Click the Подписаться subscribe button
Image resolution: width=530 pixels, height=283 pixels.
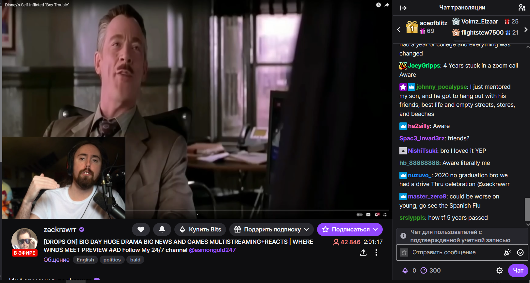[x=350, y=229]
